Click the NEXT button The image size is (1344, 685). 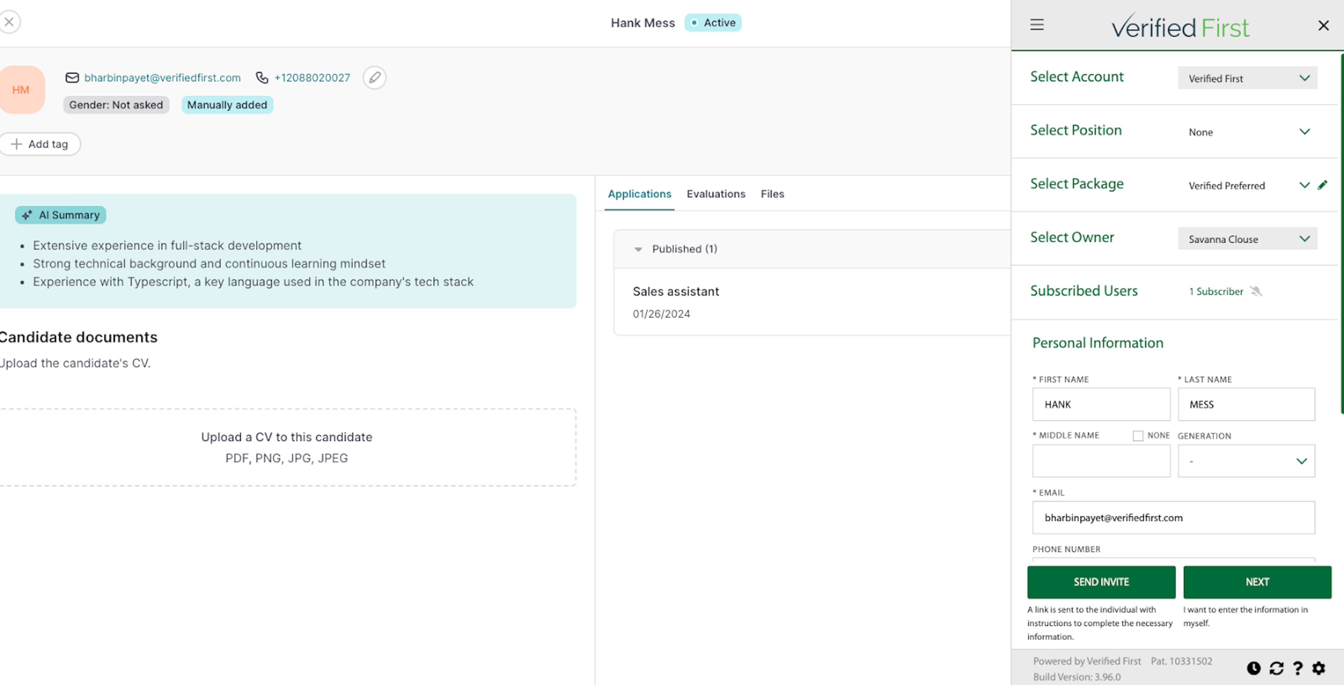[1257, 582]
